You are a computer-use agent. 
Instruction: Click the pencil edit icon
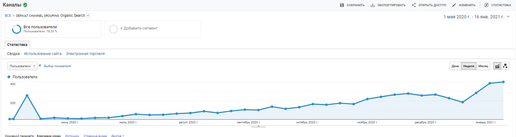coord(454,5)
